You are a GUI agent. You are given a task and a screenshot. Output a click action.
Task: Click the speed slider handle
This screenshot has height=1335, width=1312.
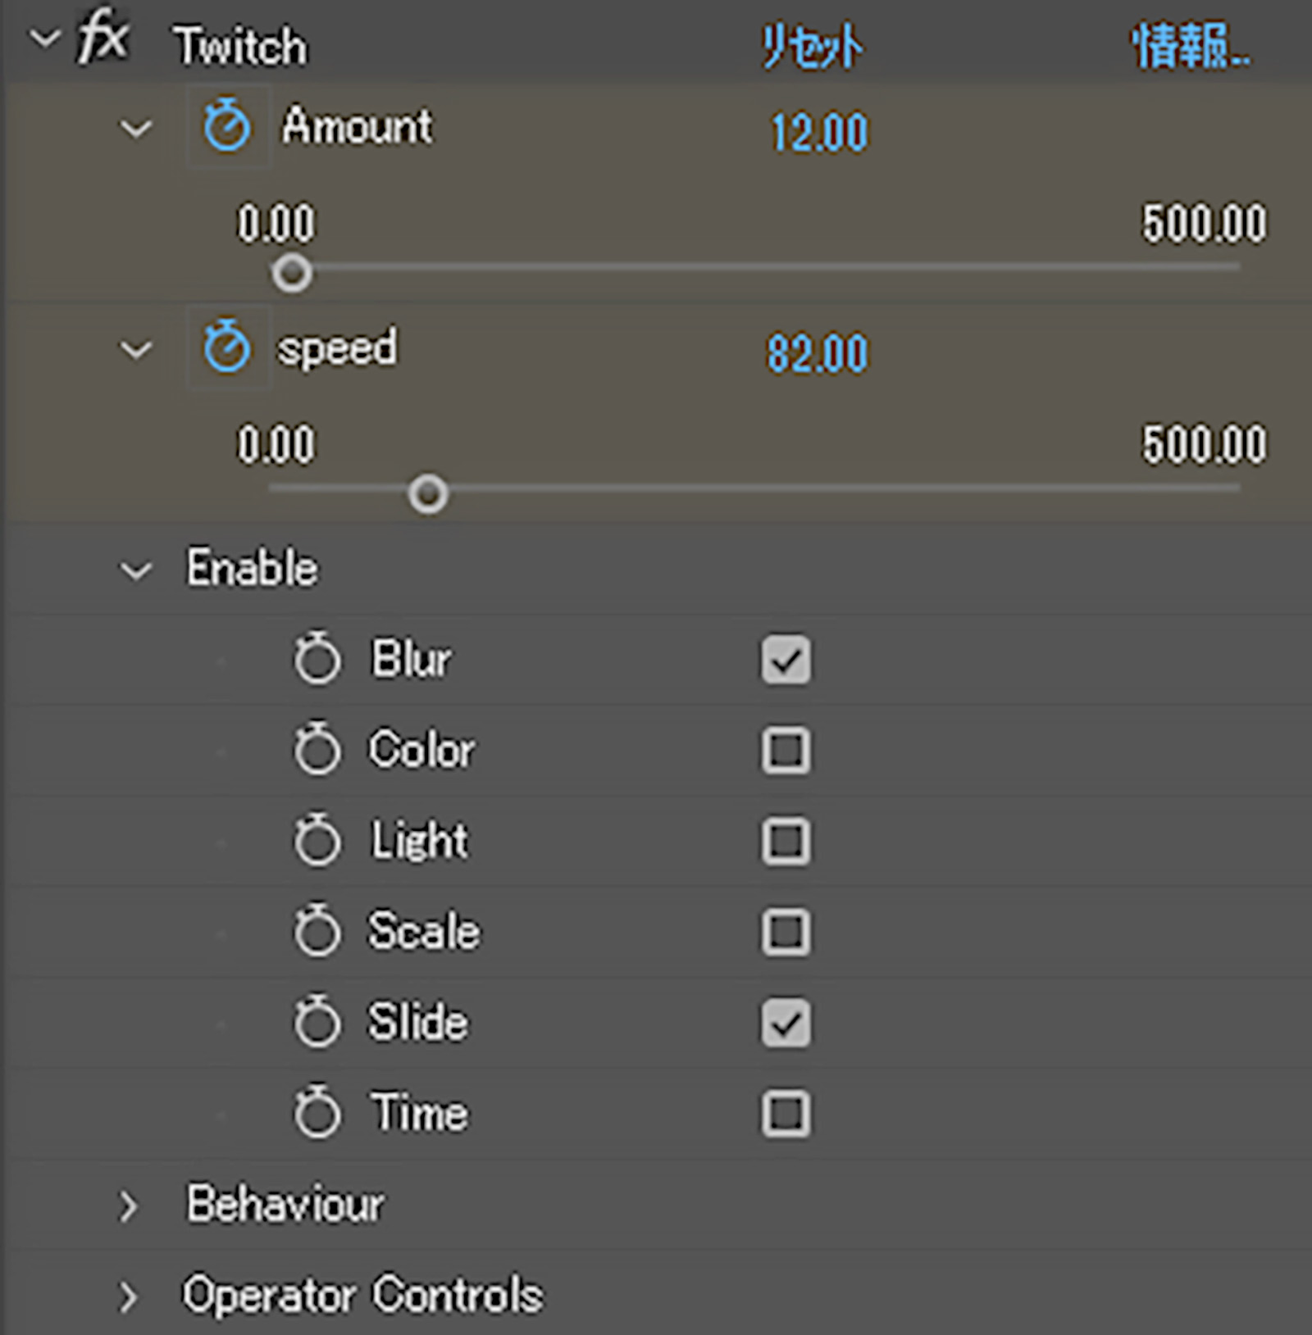428,494
